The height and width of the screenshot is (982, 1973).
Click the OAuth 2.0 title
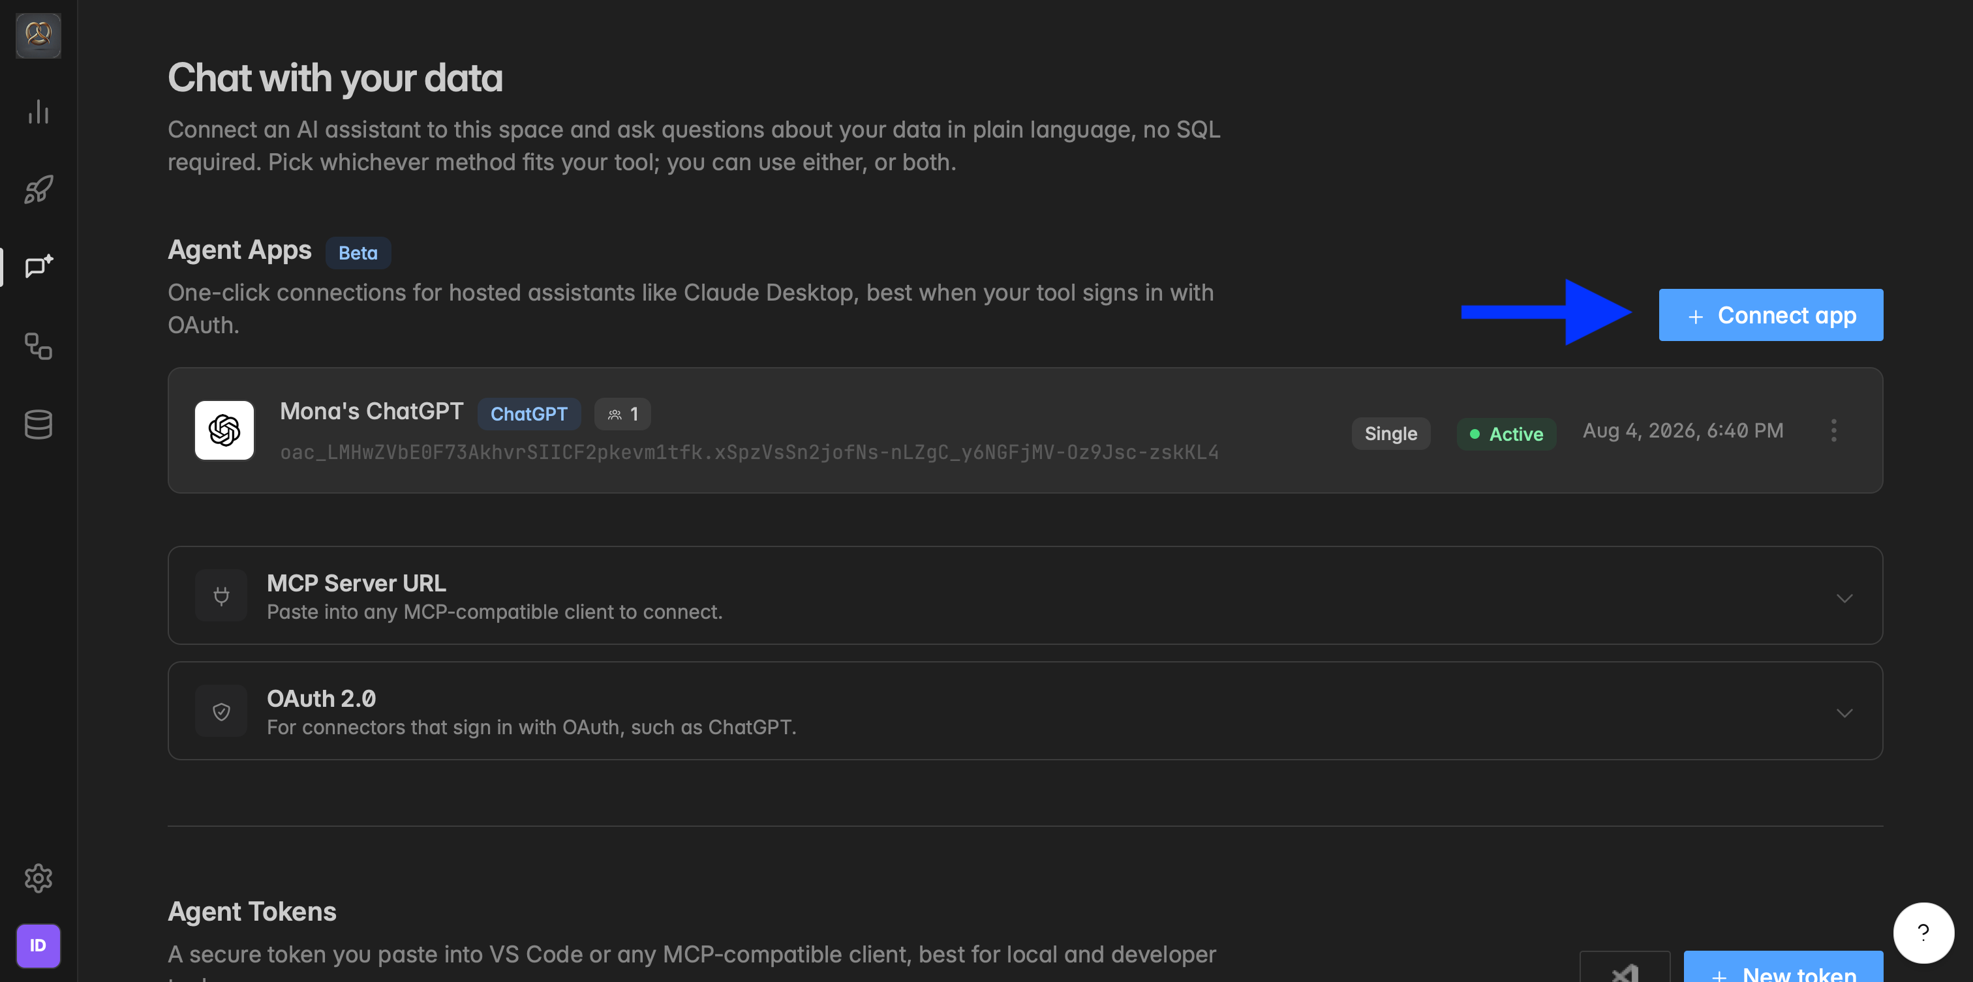321,699
